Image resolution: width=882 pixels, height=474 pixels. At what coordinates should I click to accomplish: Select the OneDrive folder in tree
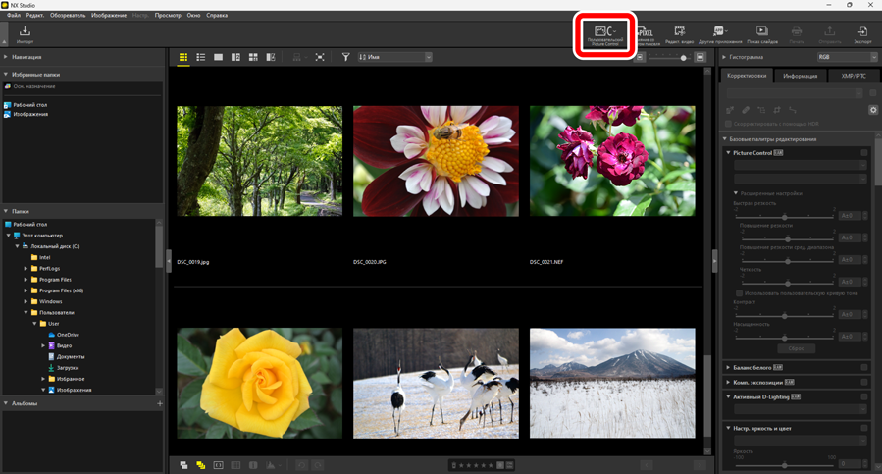tap(68, 335)
